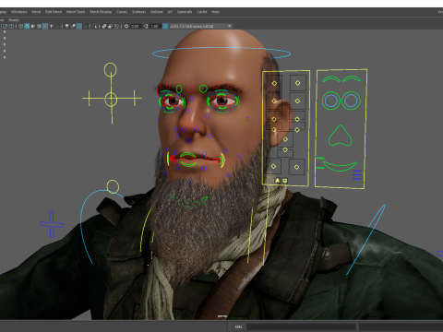Click the MEL command line input
Screen dimensions: 443x332
pos(301,326)
